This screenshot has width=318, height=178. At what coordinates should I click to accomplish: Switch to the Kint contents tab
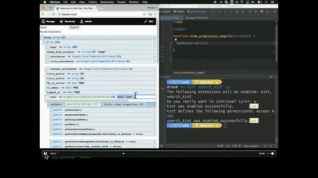56,104
